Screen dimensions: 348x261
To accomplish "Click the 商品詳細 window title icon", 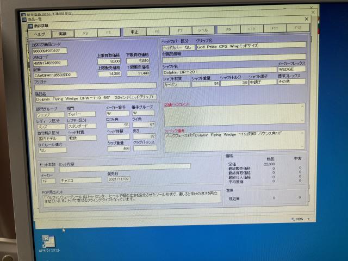I will [x=30, y=26].
